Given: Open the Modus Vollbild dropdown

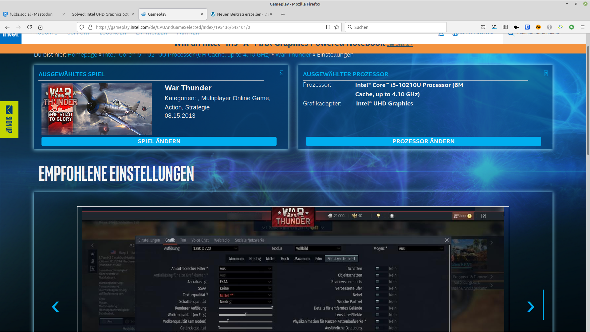Looking at the screenshot, I should 318,248.
